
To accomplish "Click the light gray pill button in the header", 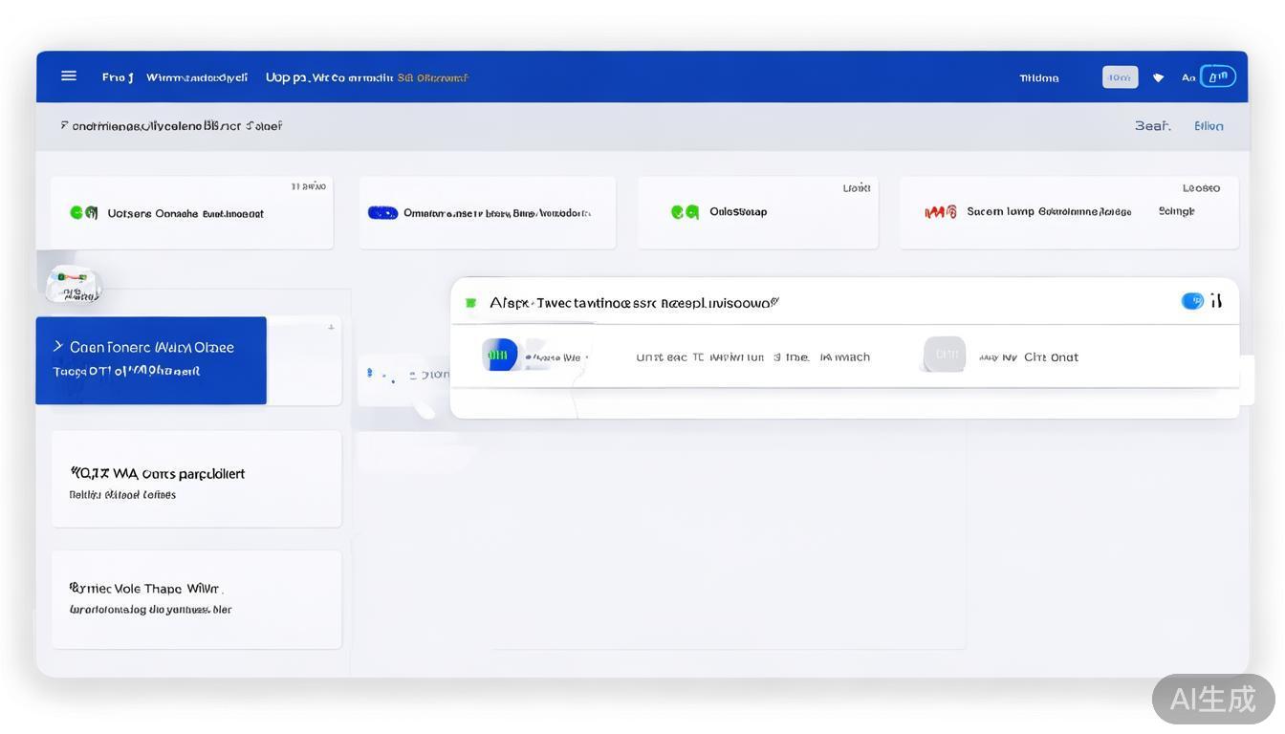I will pos(1120,77).
